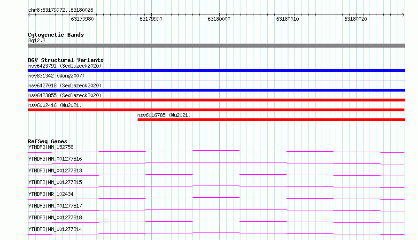This screenshot has width=418, height=240.
Task: Click ruler position 63179980
Action: click(82, 19)
